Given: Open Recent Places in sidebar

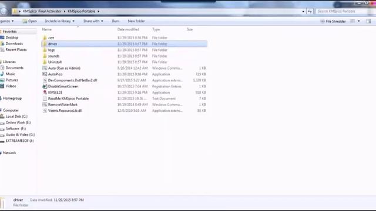Looking at the screenshot, I should point(16,50).
